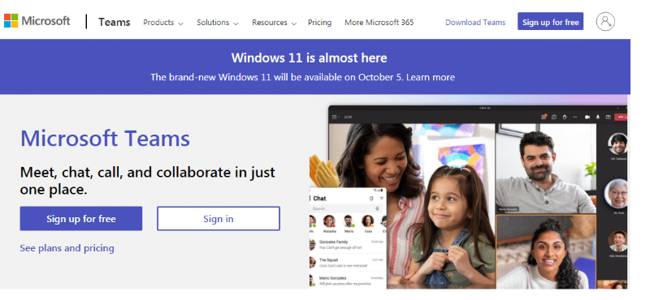650x300 pixels.
Task: Click the three-dots more icon in meeting toolbar
Action: point(574,117)
